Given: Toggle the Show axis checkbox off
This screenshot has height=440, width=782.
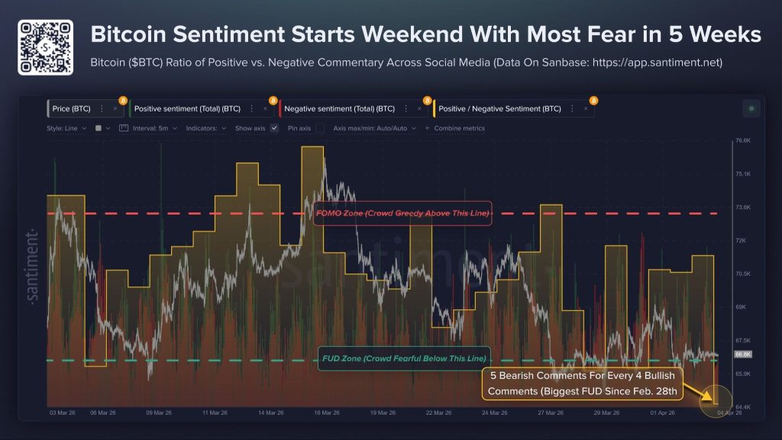Looking at the screenshot, I should point(276,128).
